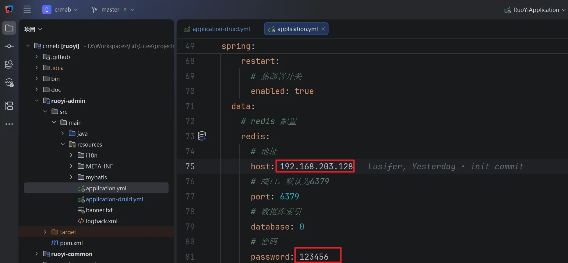This screenshot has height=263, width=568.
Task: Click the port value 6379
Action: pos(289,197)
